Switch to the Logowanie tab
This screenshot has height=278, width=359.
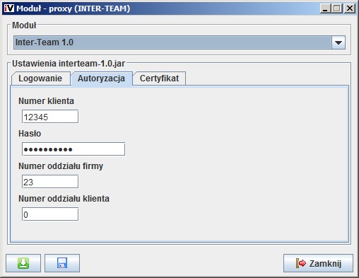click(40, 79)
